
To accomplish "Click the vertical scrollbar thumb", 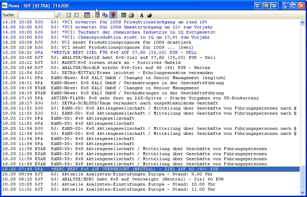I will [302, 177].
